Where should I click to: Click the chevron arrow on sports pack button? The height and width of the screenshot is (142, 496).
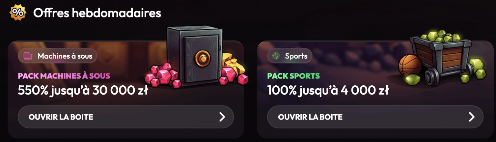pyautogui.click(x=471, y=117)
